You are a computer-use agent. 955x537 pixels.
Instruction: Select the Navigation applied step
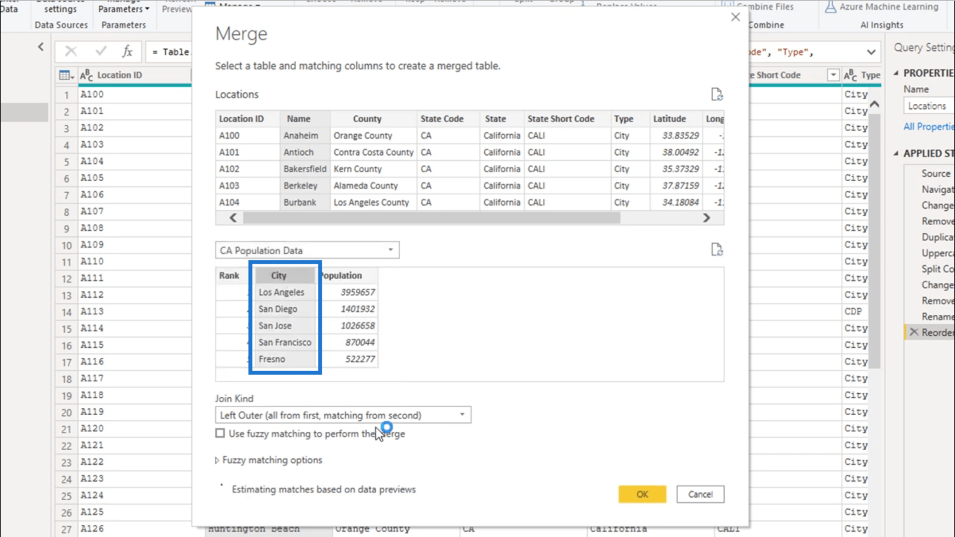coord(938,189)
